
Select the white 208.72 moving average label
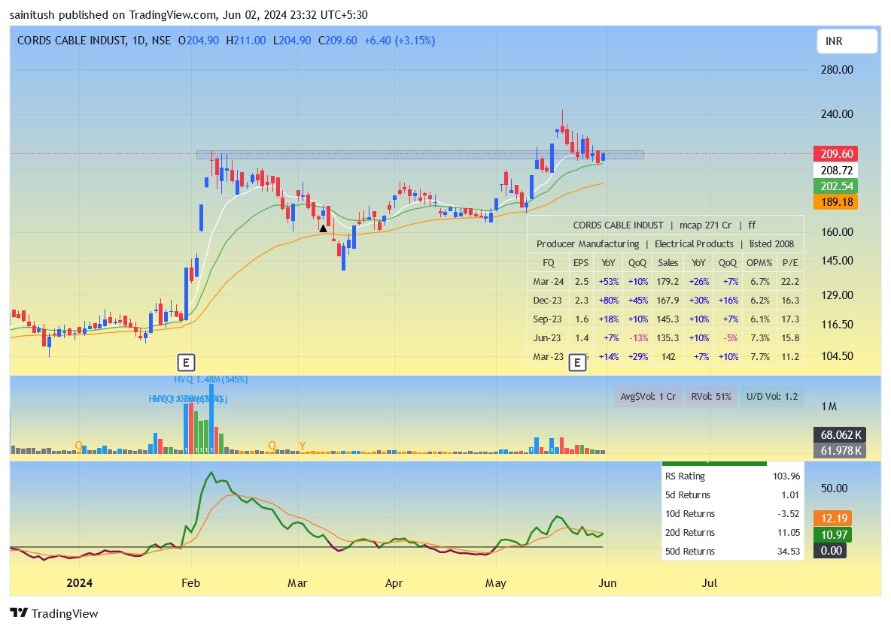pos(836,171)
